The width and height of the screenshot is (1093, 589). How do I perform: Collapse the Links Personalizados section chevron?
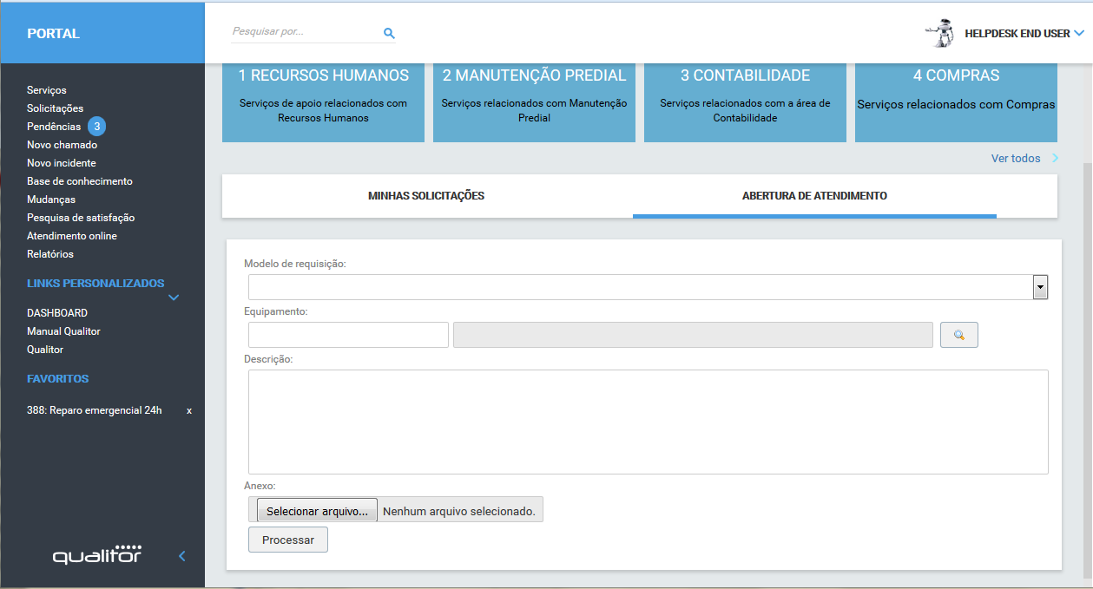(x=174, y=298)
